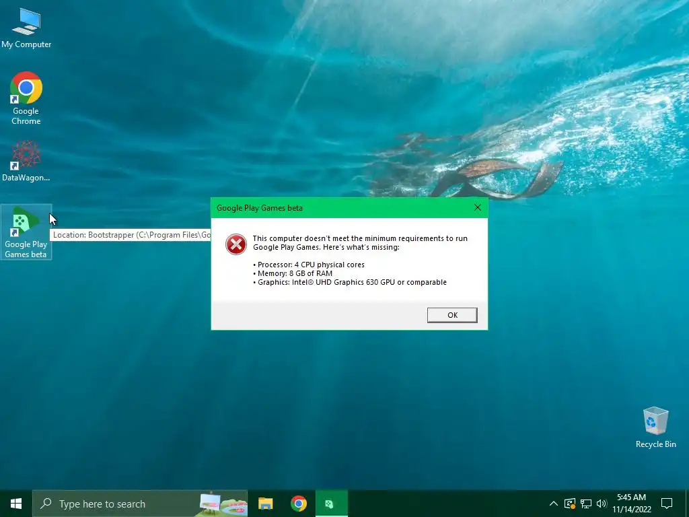Screen dimensions: 689x517
Task: Click the taskbar search box
Action: [140, 504]
